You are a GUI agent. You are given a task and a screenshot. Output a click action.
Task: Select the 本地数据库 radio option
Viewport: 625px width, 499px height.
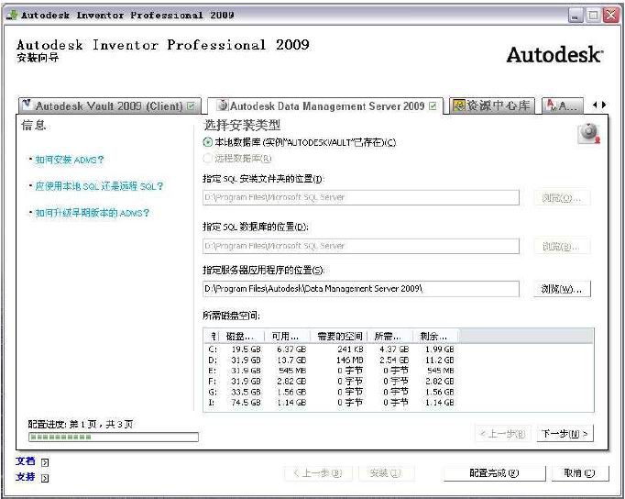[x=208, y=142]
